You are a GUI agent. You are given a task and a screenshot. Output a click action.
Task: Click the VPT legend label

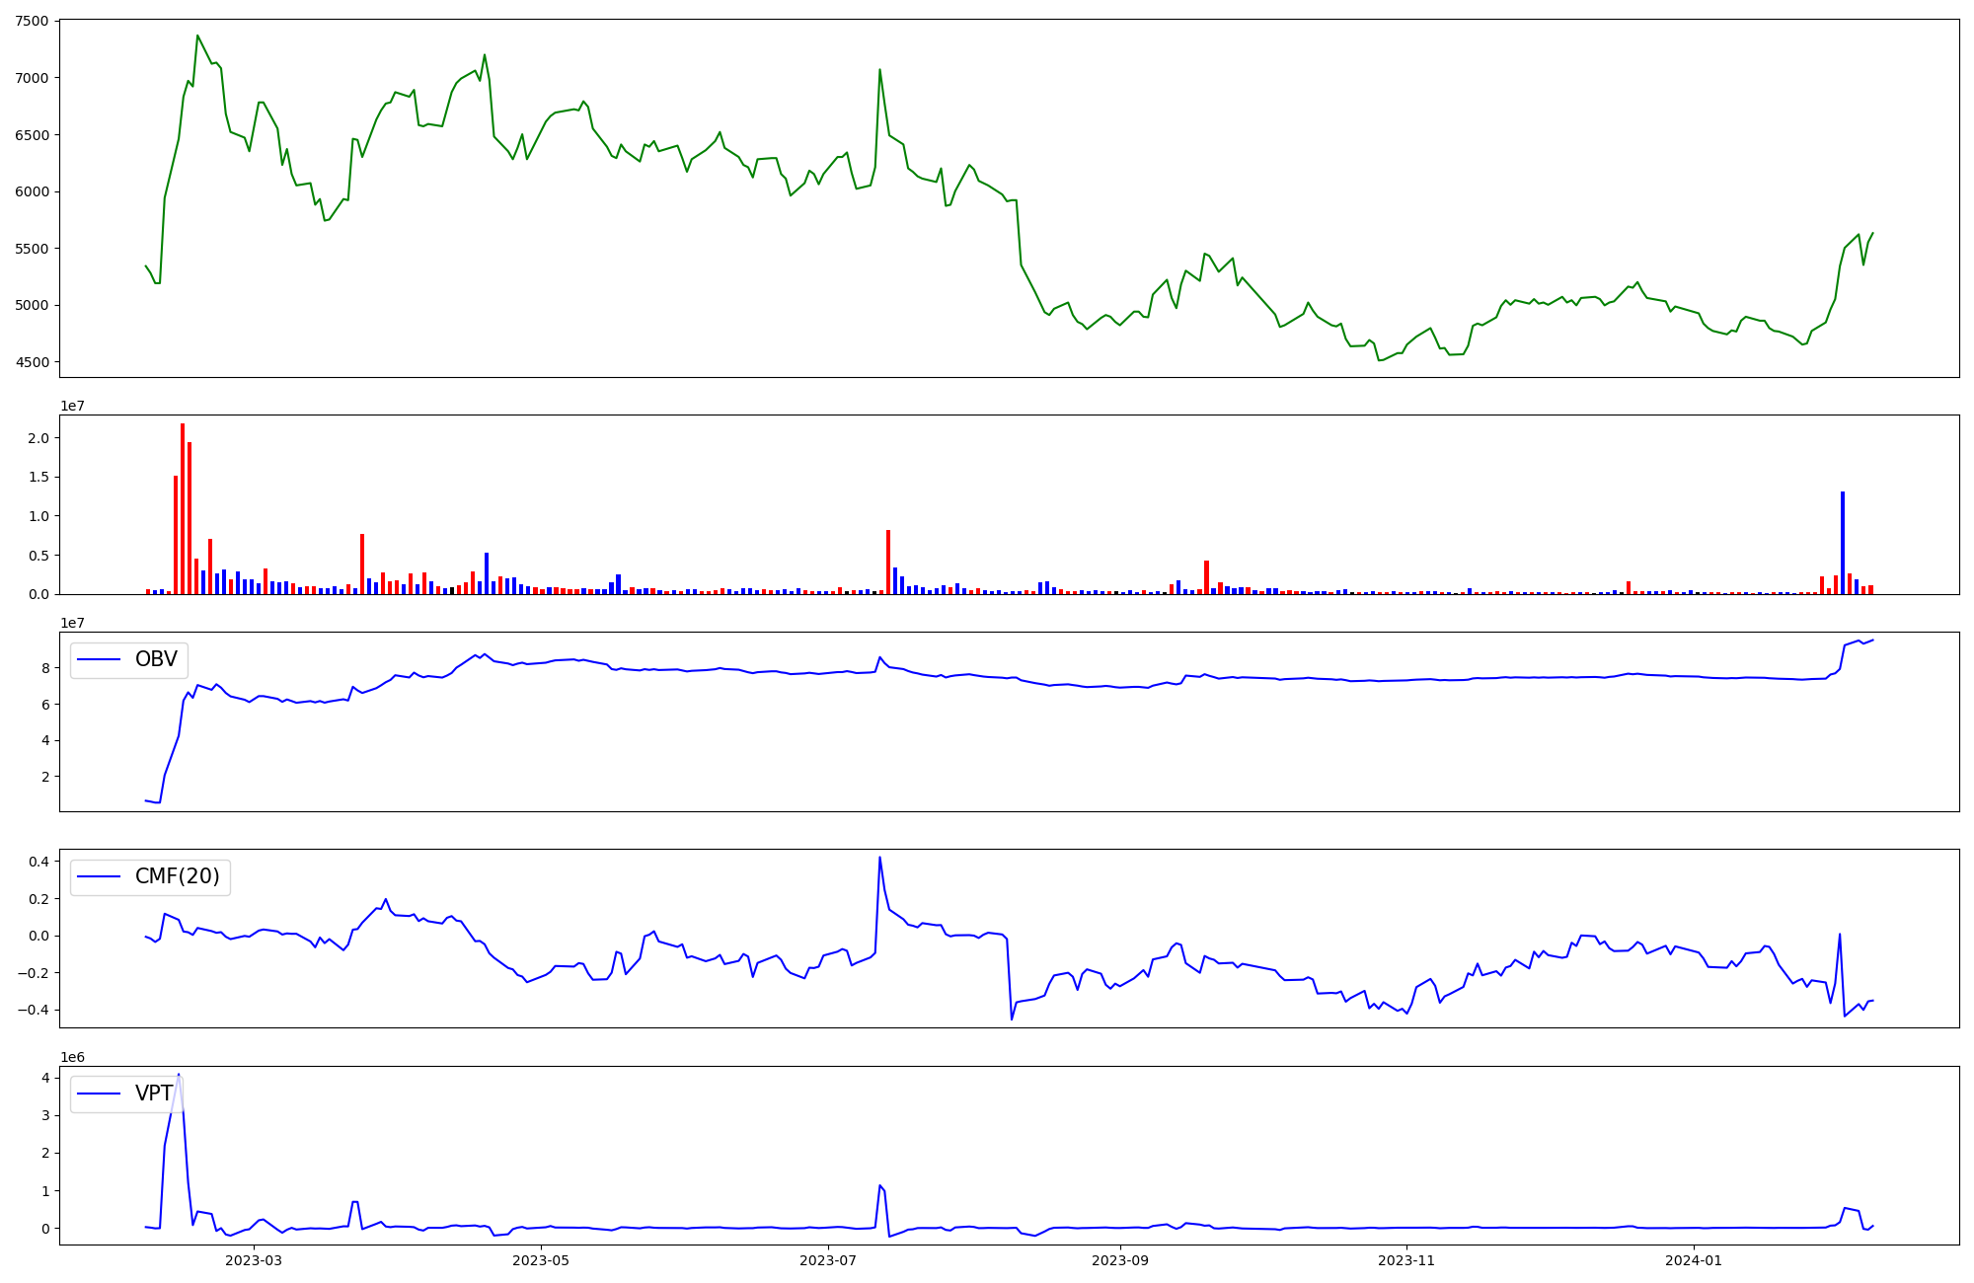[154, 1094]
